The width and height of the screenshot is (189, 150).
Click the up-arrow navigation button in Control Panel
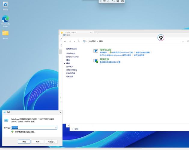[x=79, y=41]
